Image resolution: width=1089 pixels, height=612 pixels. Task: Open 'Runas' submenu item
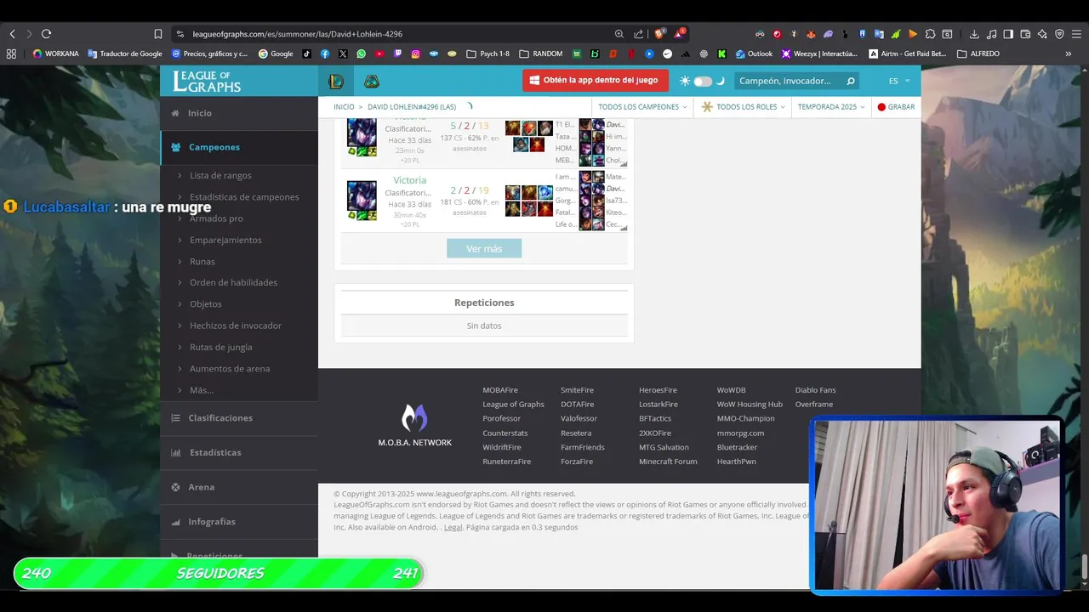pyautogui.click(x=202, y=261)
